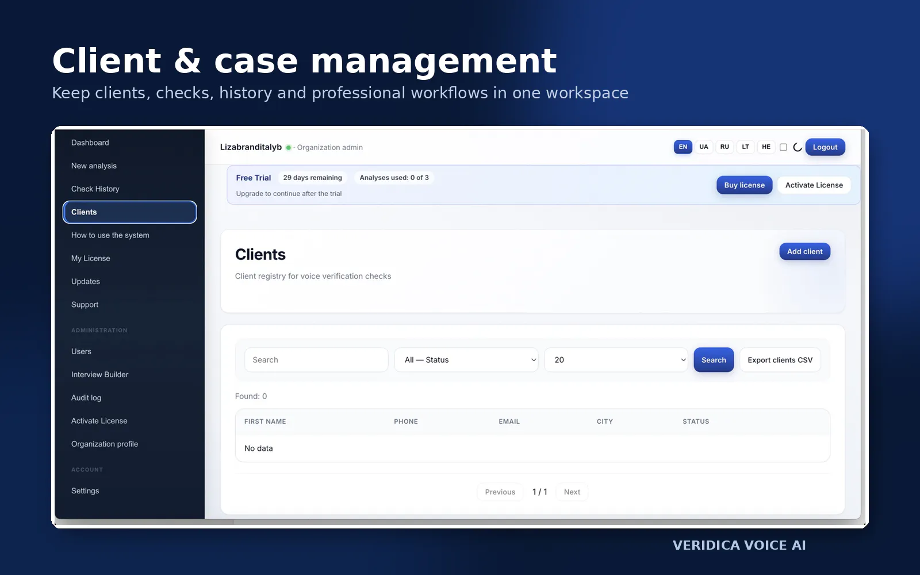Open Check History page
The image size is (920, 575).
pos(129,189)
